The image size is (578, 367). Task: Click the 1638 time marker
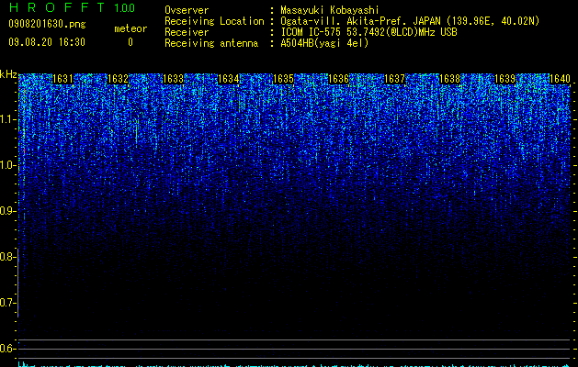[449, 79]
